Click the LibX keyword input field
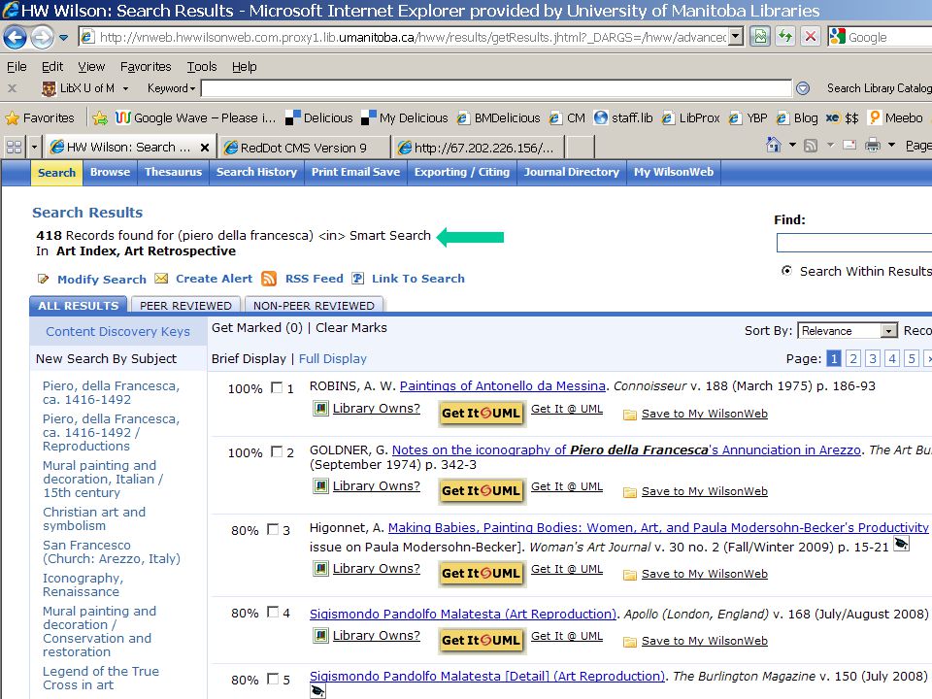This screenshot has width=932, height=699. point(496,88)
